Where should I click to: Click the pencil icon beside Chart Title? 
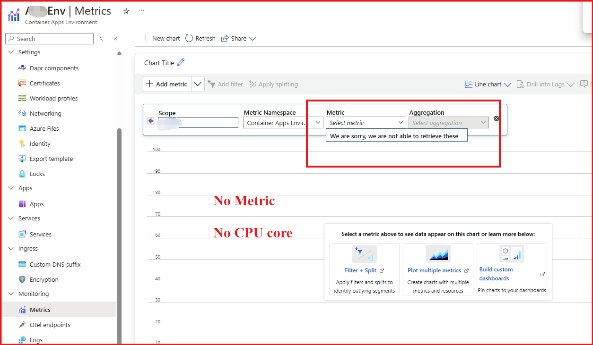coord(181,63)
